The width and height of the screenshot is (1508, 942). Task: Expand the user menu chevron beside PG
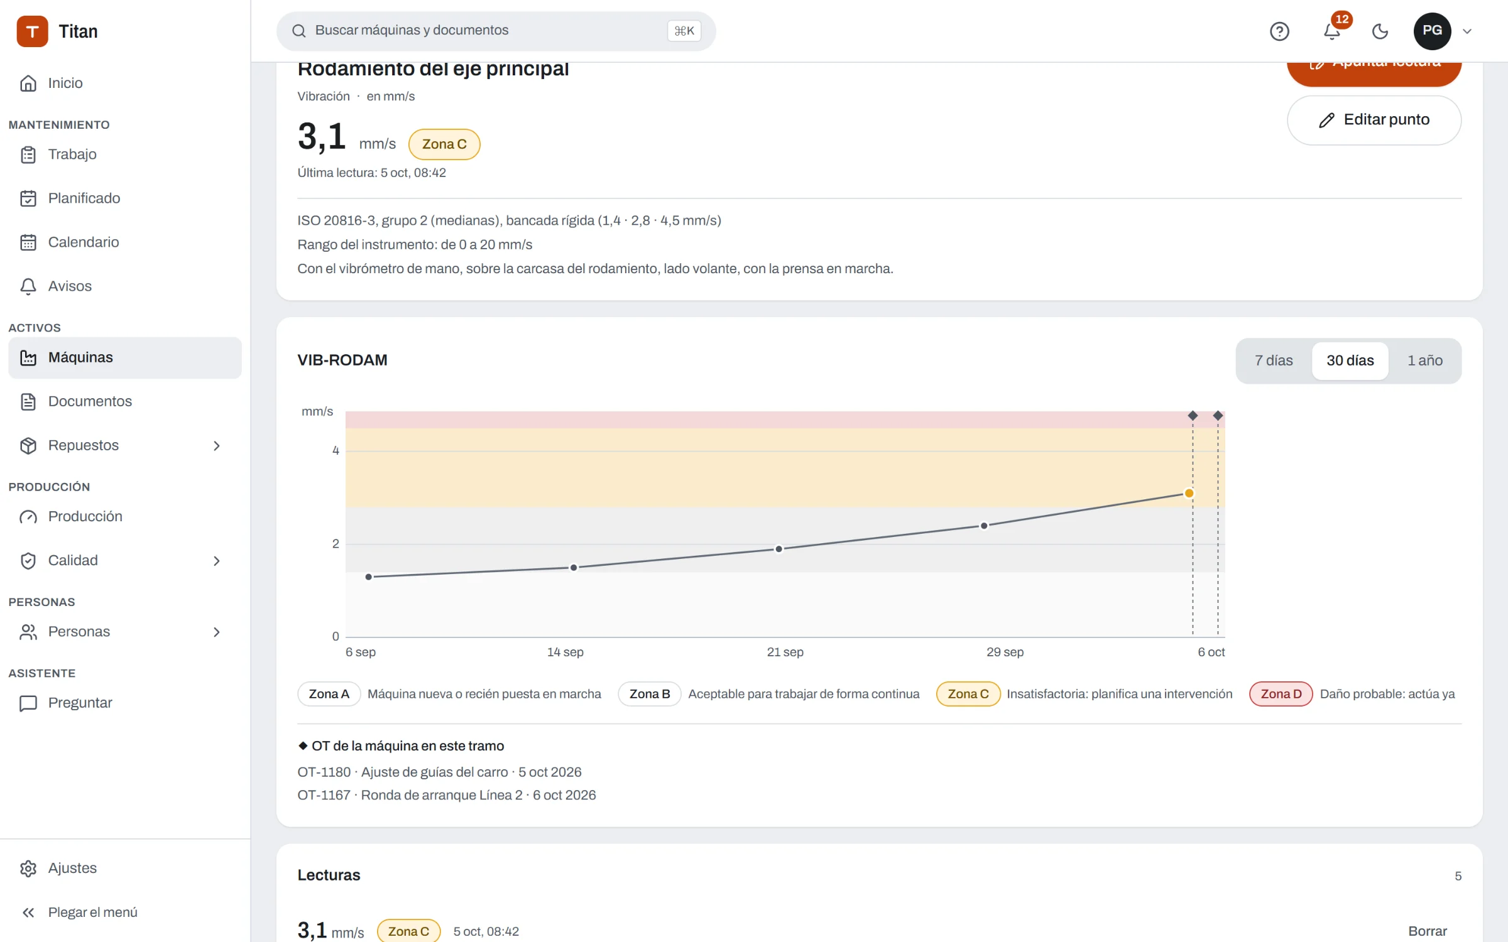1468,31
